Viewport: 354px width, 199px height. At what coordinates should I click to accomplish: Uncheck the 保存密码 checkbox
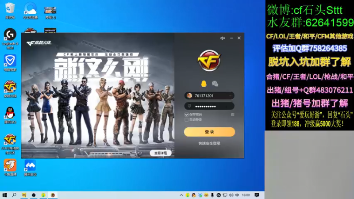tap(186, 115)
